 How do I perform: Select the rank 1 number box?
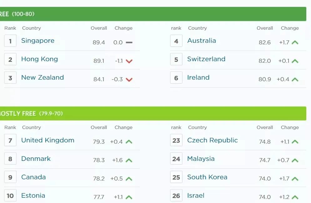point(10,41)
